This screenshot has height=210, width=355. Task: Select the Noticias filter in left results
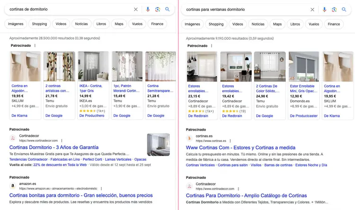[81, 24]
